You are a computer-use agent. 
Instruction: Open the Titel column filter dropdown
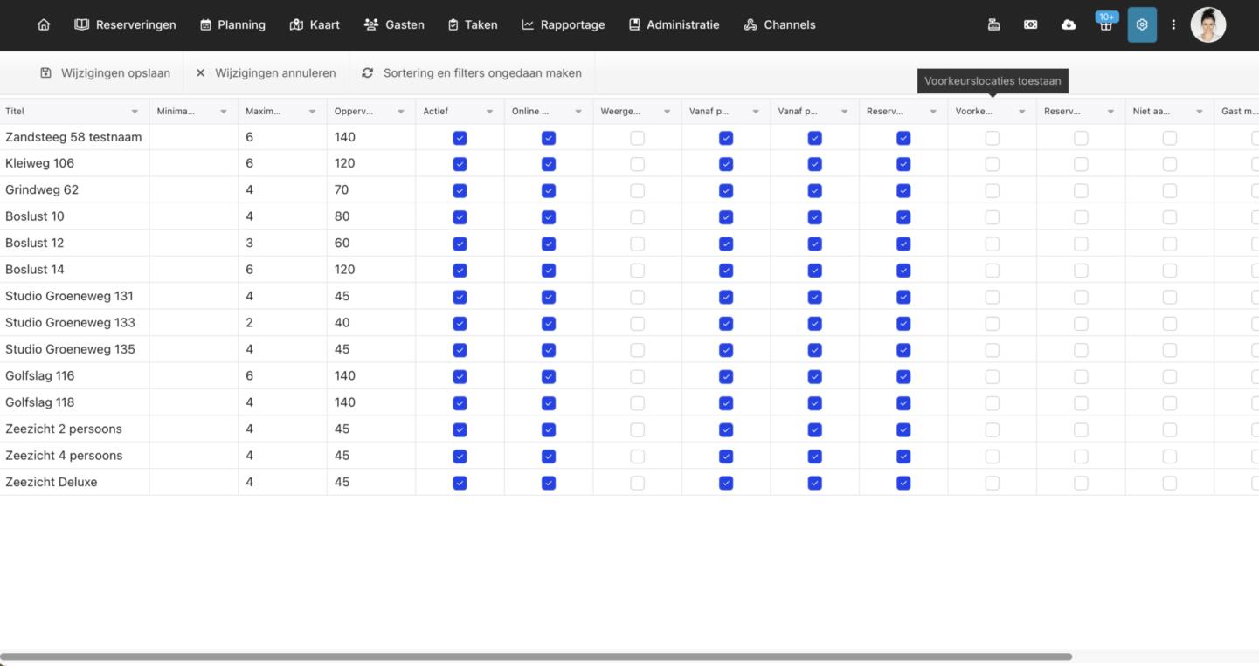coord(135,112)
